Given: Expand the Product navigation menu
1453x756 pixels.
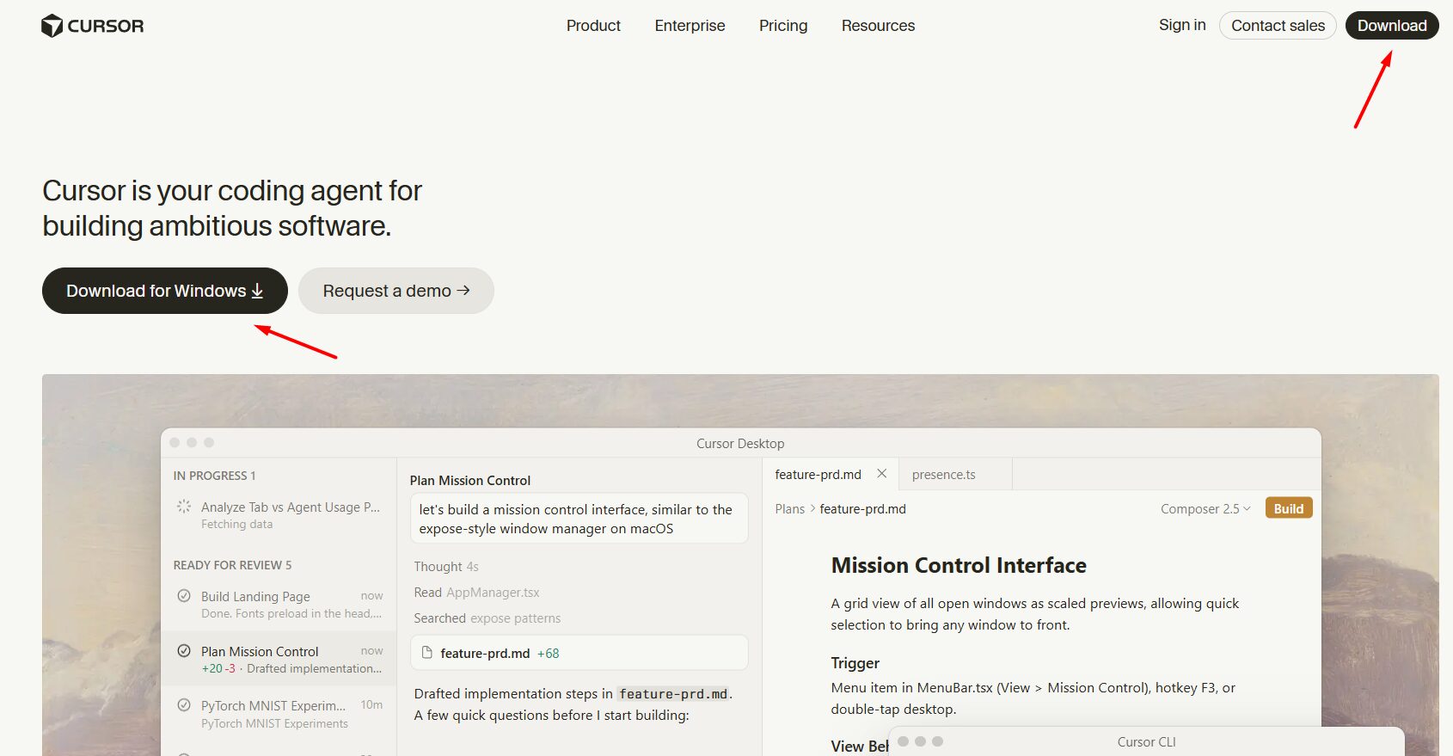Looking at the screenshot, I should [x=593, y=26].
